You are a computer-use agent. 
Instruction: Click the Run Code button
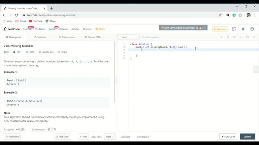tap(228, 137)
